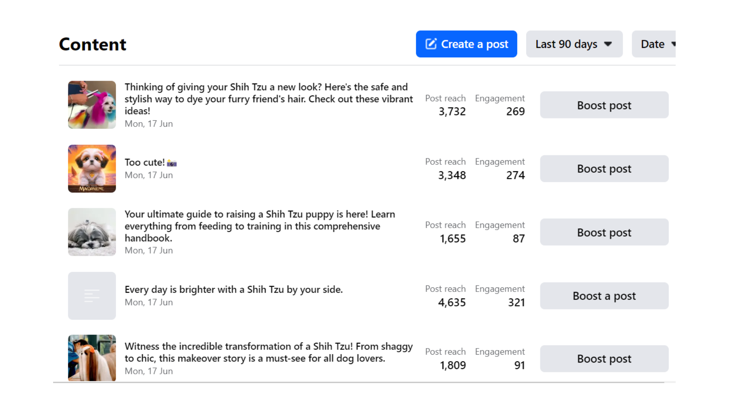Open the Thinking of giving post text

click(x=268, y=99)
